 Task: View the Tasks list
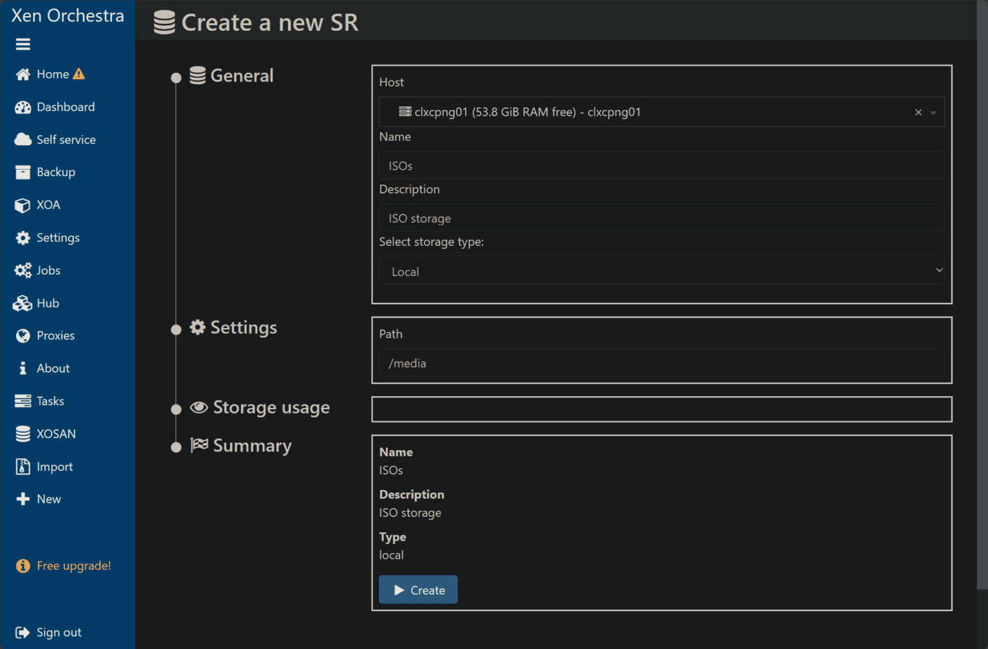click(50, 401)
